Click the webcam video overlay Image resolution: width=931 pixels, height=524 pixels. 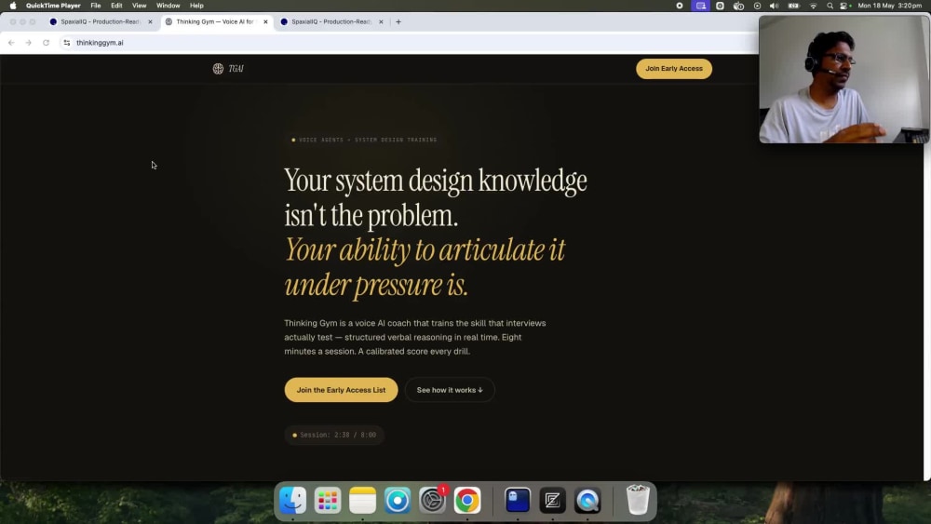(x=843, y=79)
